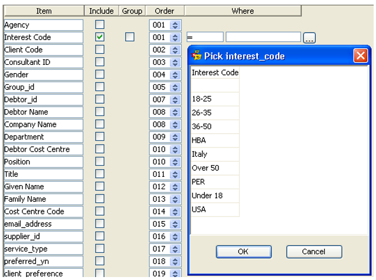Click the Order spinner for Client Code

click(x=175, y=50)
